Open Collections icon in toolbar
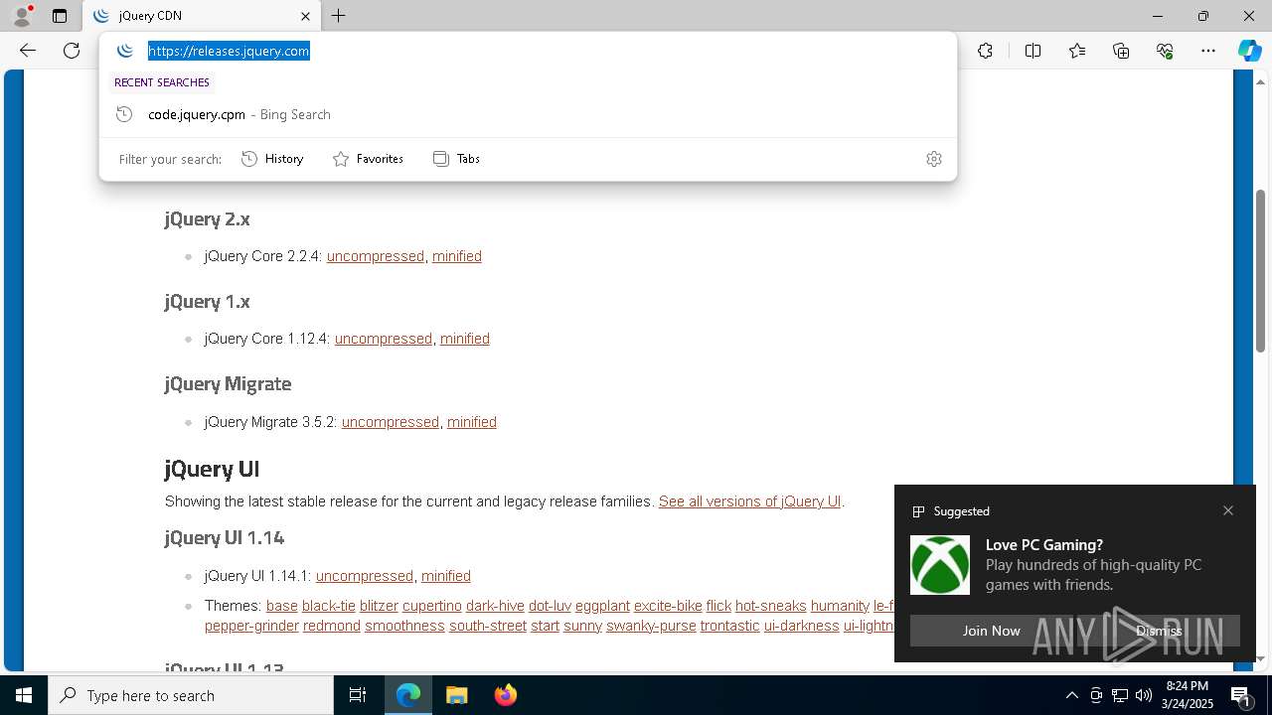This screenshot has height=715, width=1272. tap(1121, 51)
